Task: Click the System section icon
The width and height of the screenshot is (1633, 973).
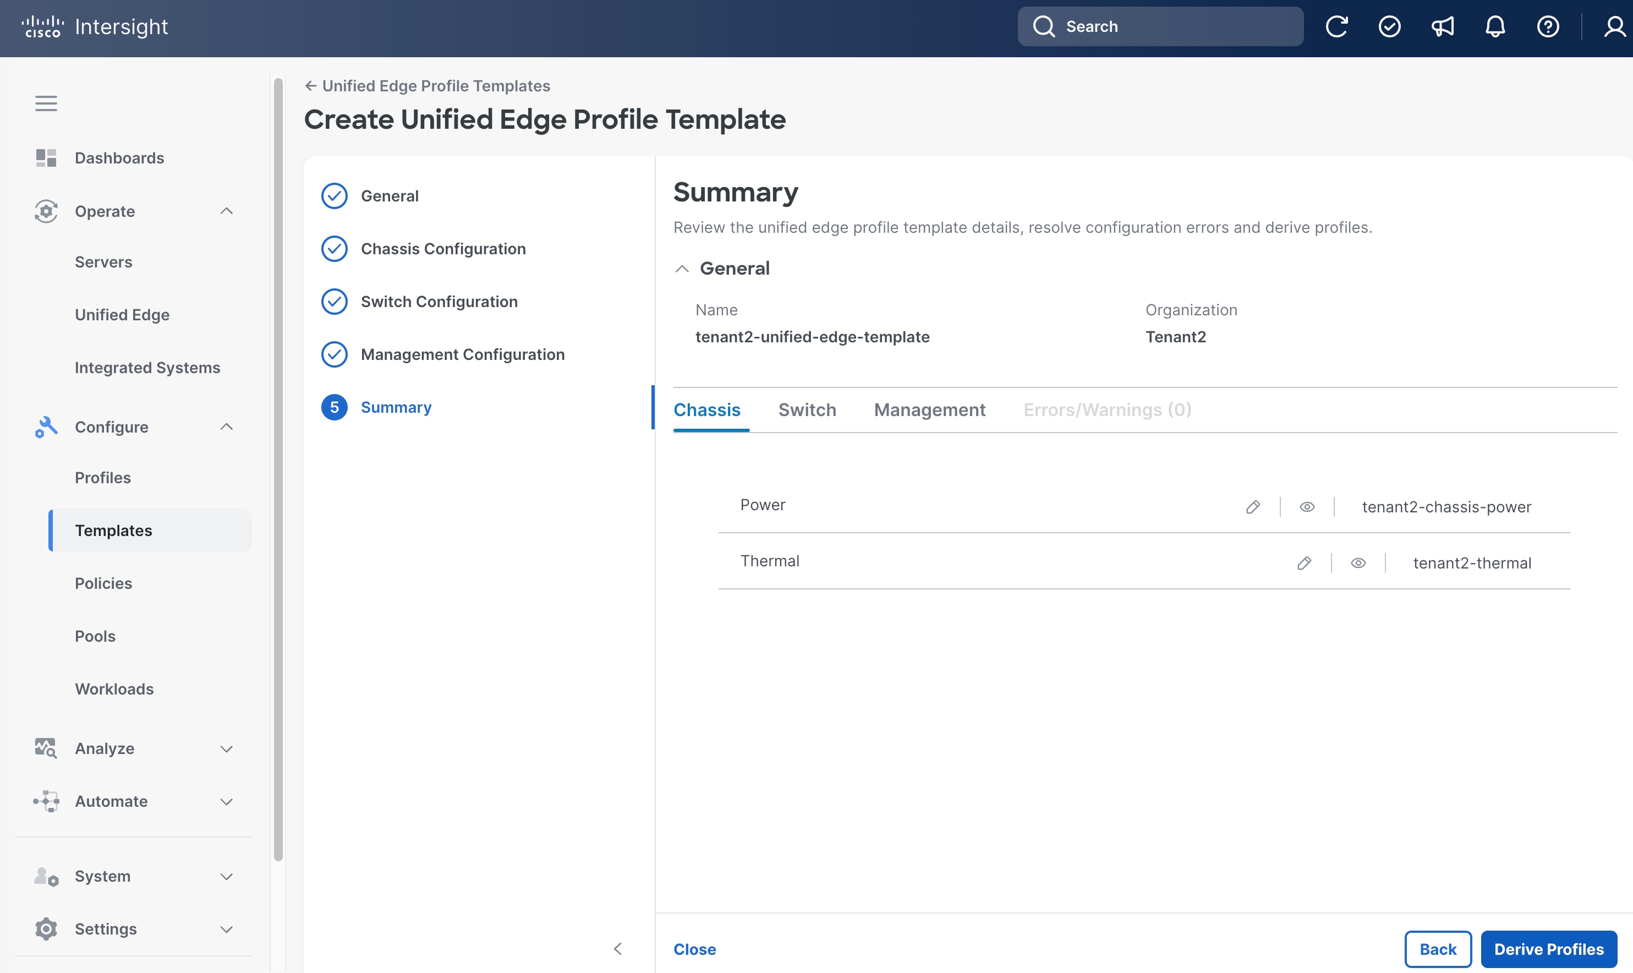Action: [46, 876]
